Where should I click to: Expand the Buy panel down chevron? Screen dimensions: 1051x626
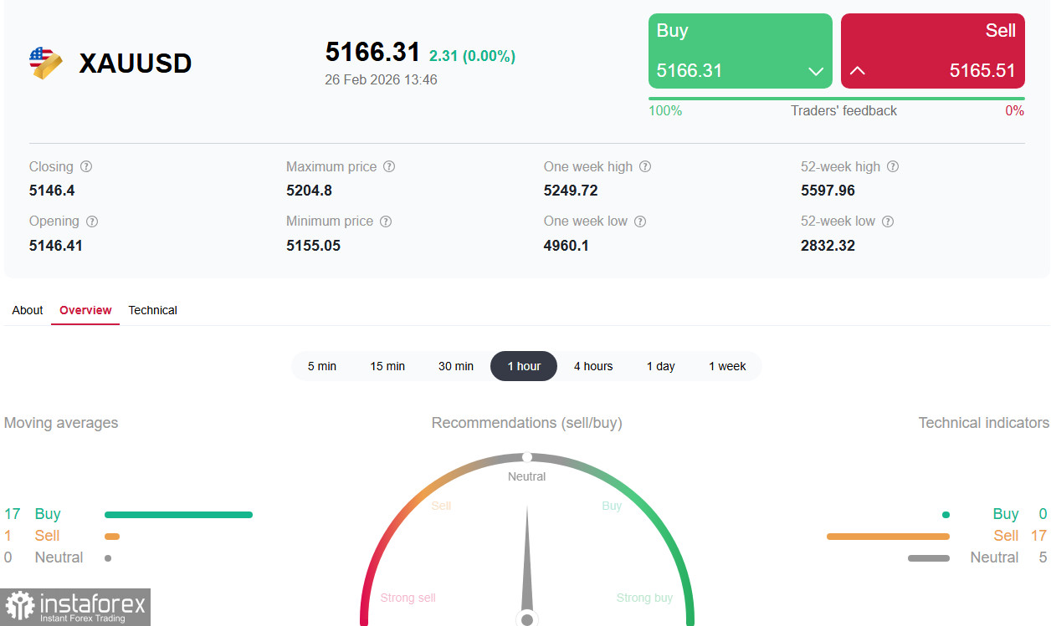point(816,72)
